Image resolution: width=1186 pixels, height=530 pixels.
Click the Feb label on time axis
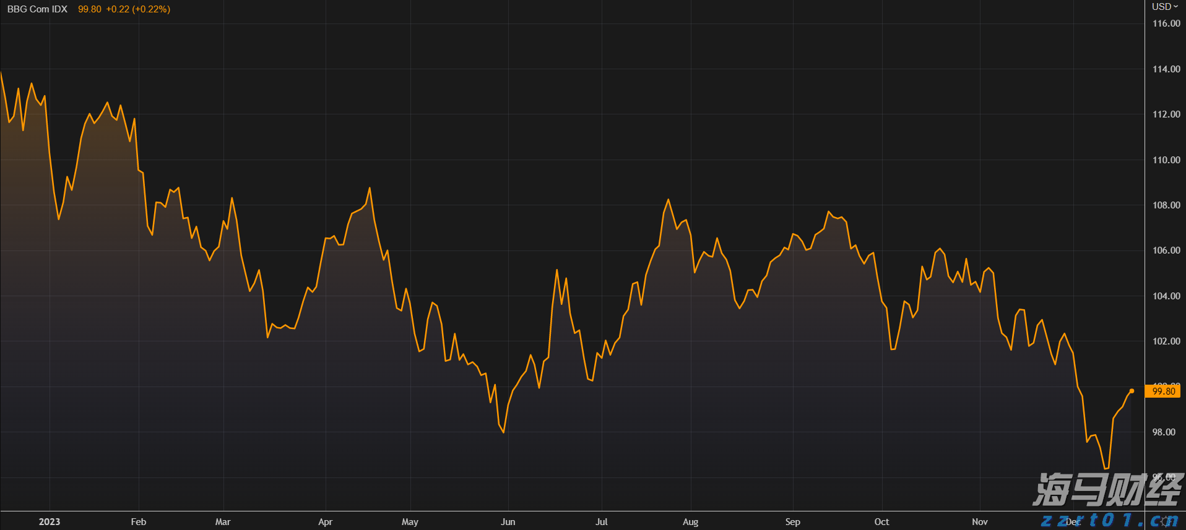139,521
